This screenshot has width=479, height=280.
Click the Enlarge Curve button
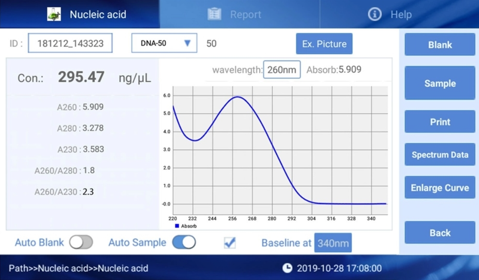click(440, 188)
